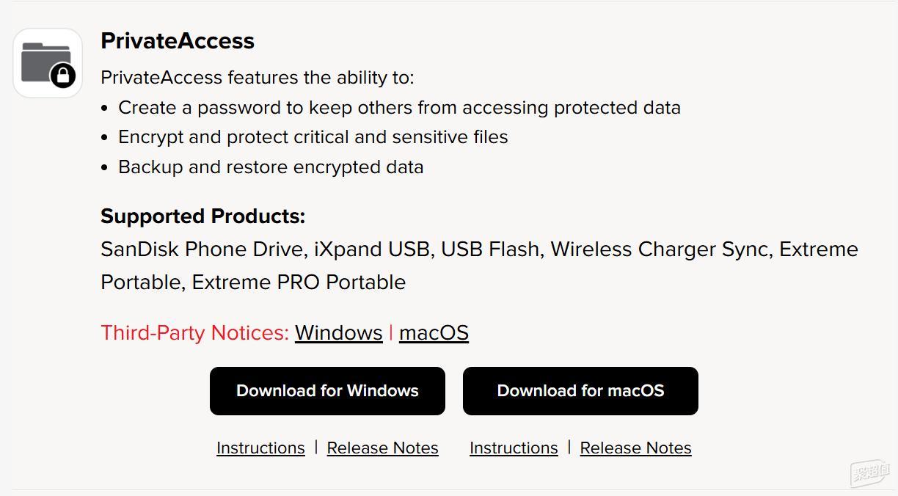Screen dimensions: 898x496
Task: Open the macOS third-party notices link
Action: [434, 332]
